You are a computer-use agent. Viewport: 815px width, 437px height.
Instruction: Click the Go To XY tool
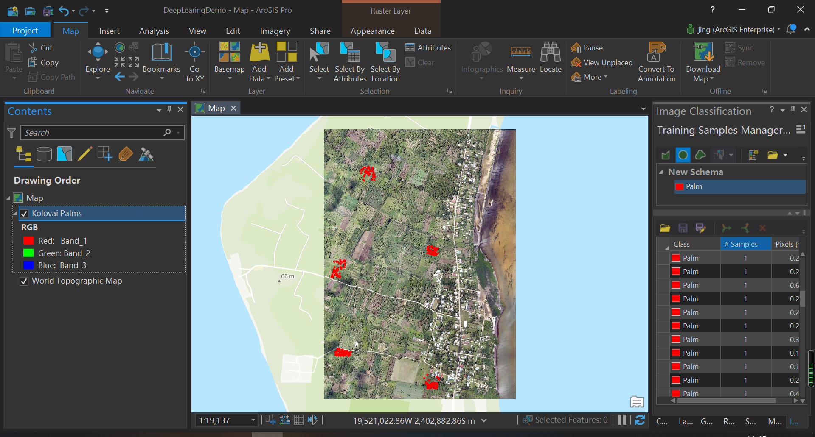(x=194, y=61)
